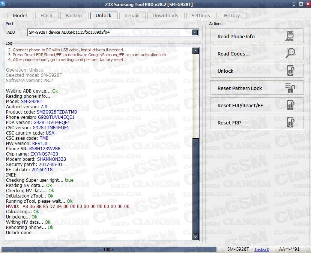The height and width of the screenshot is (253, 311).
Task: Select the Unlock tab
Action: pos(104,15)
